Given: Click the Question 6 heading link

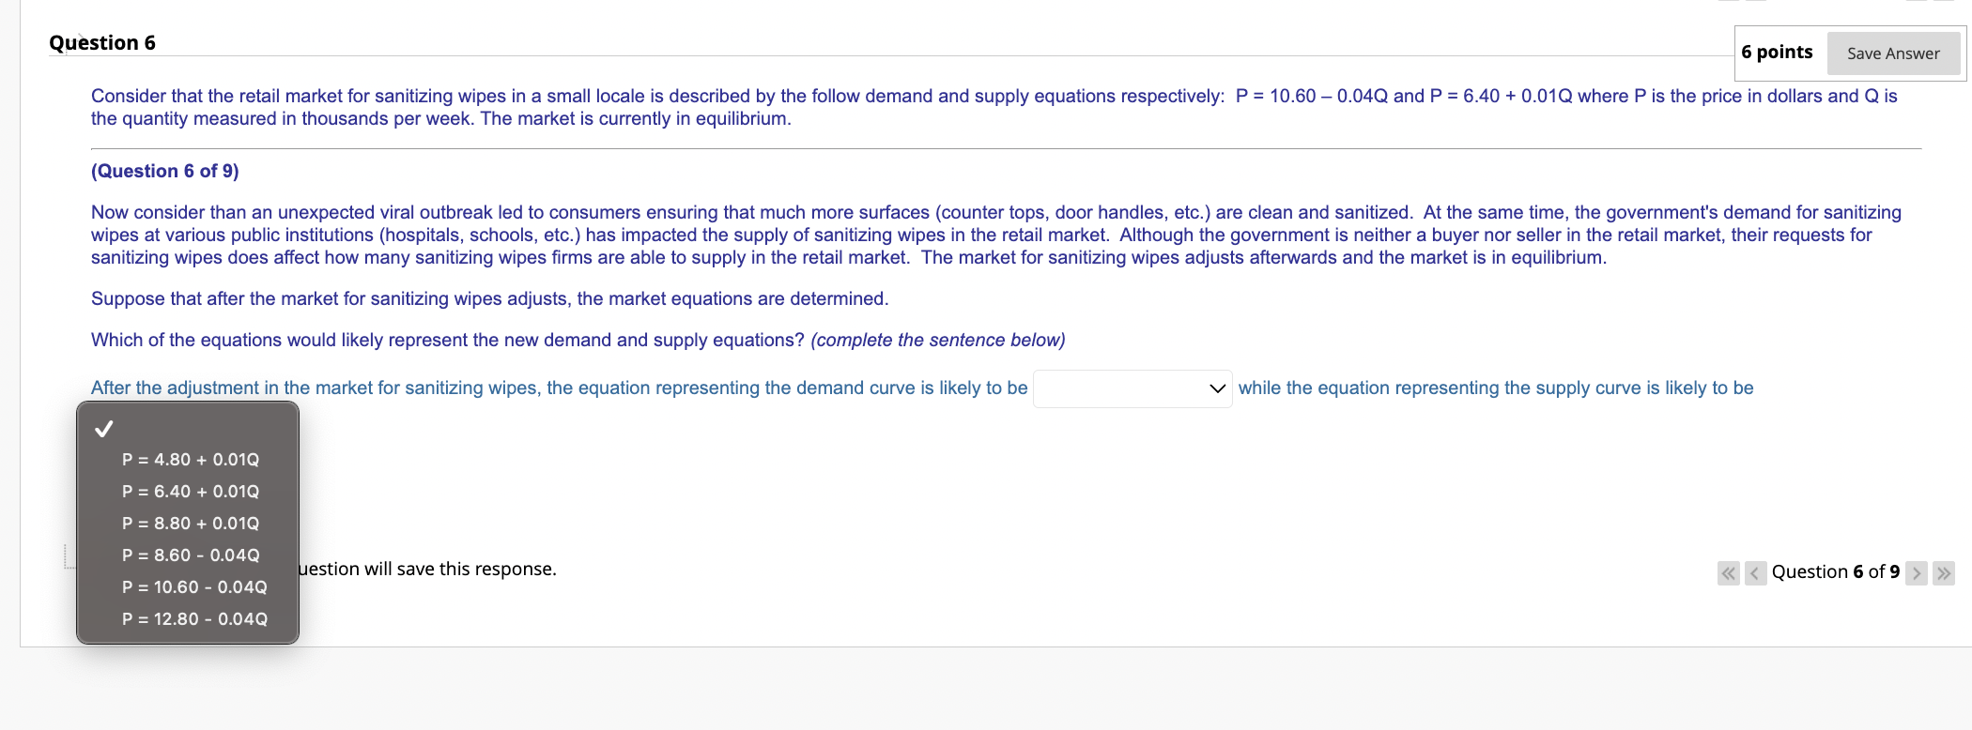Looking at the screenshot, I should click(x=100, y=41).
